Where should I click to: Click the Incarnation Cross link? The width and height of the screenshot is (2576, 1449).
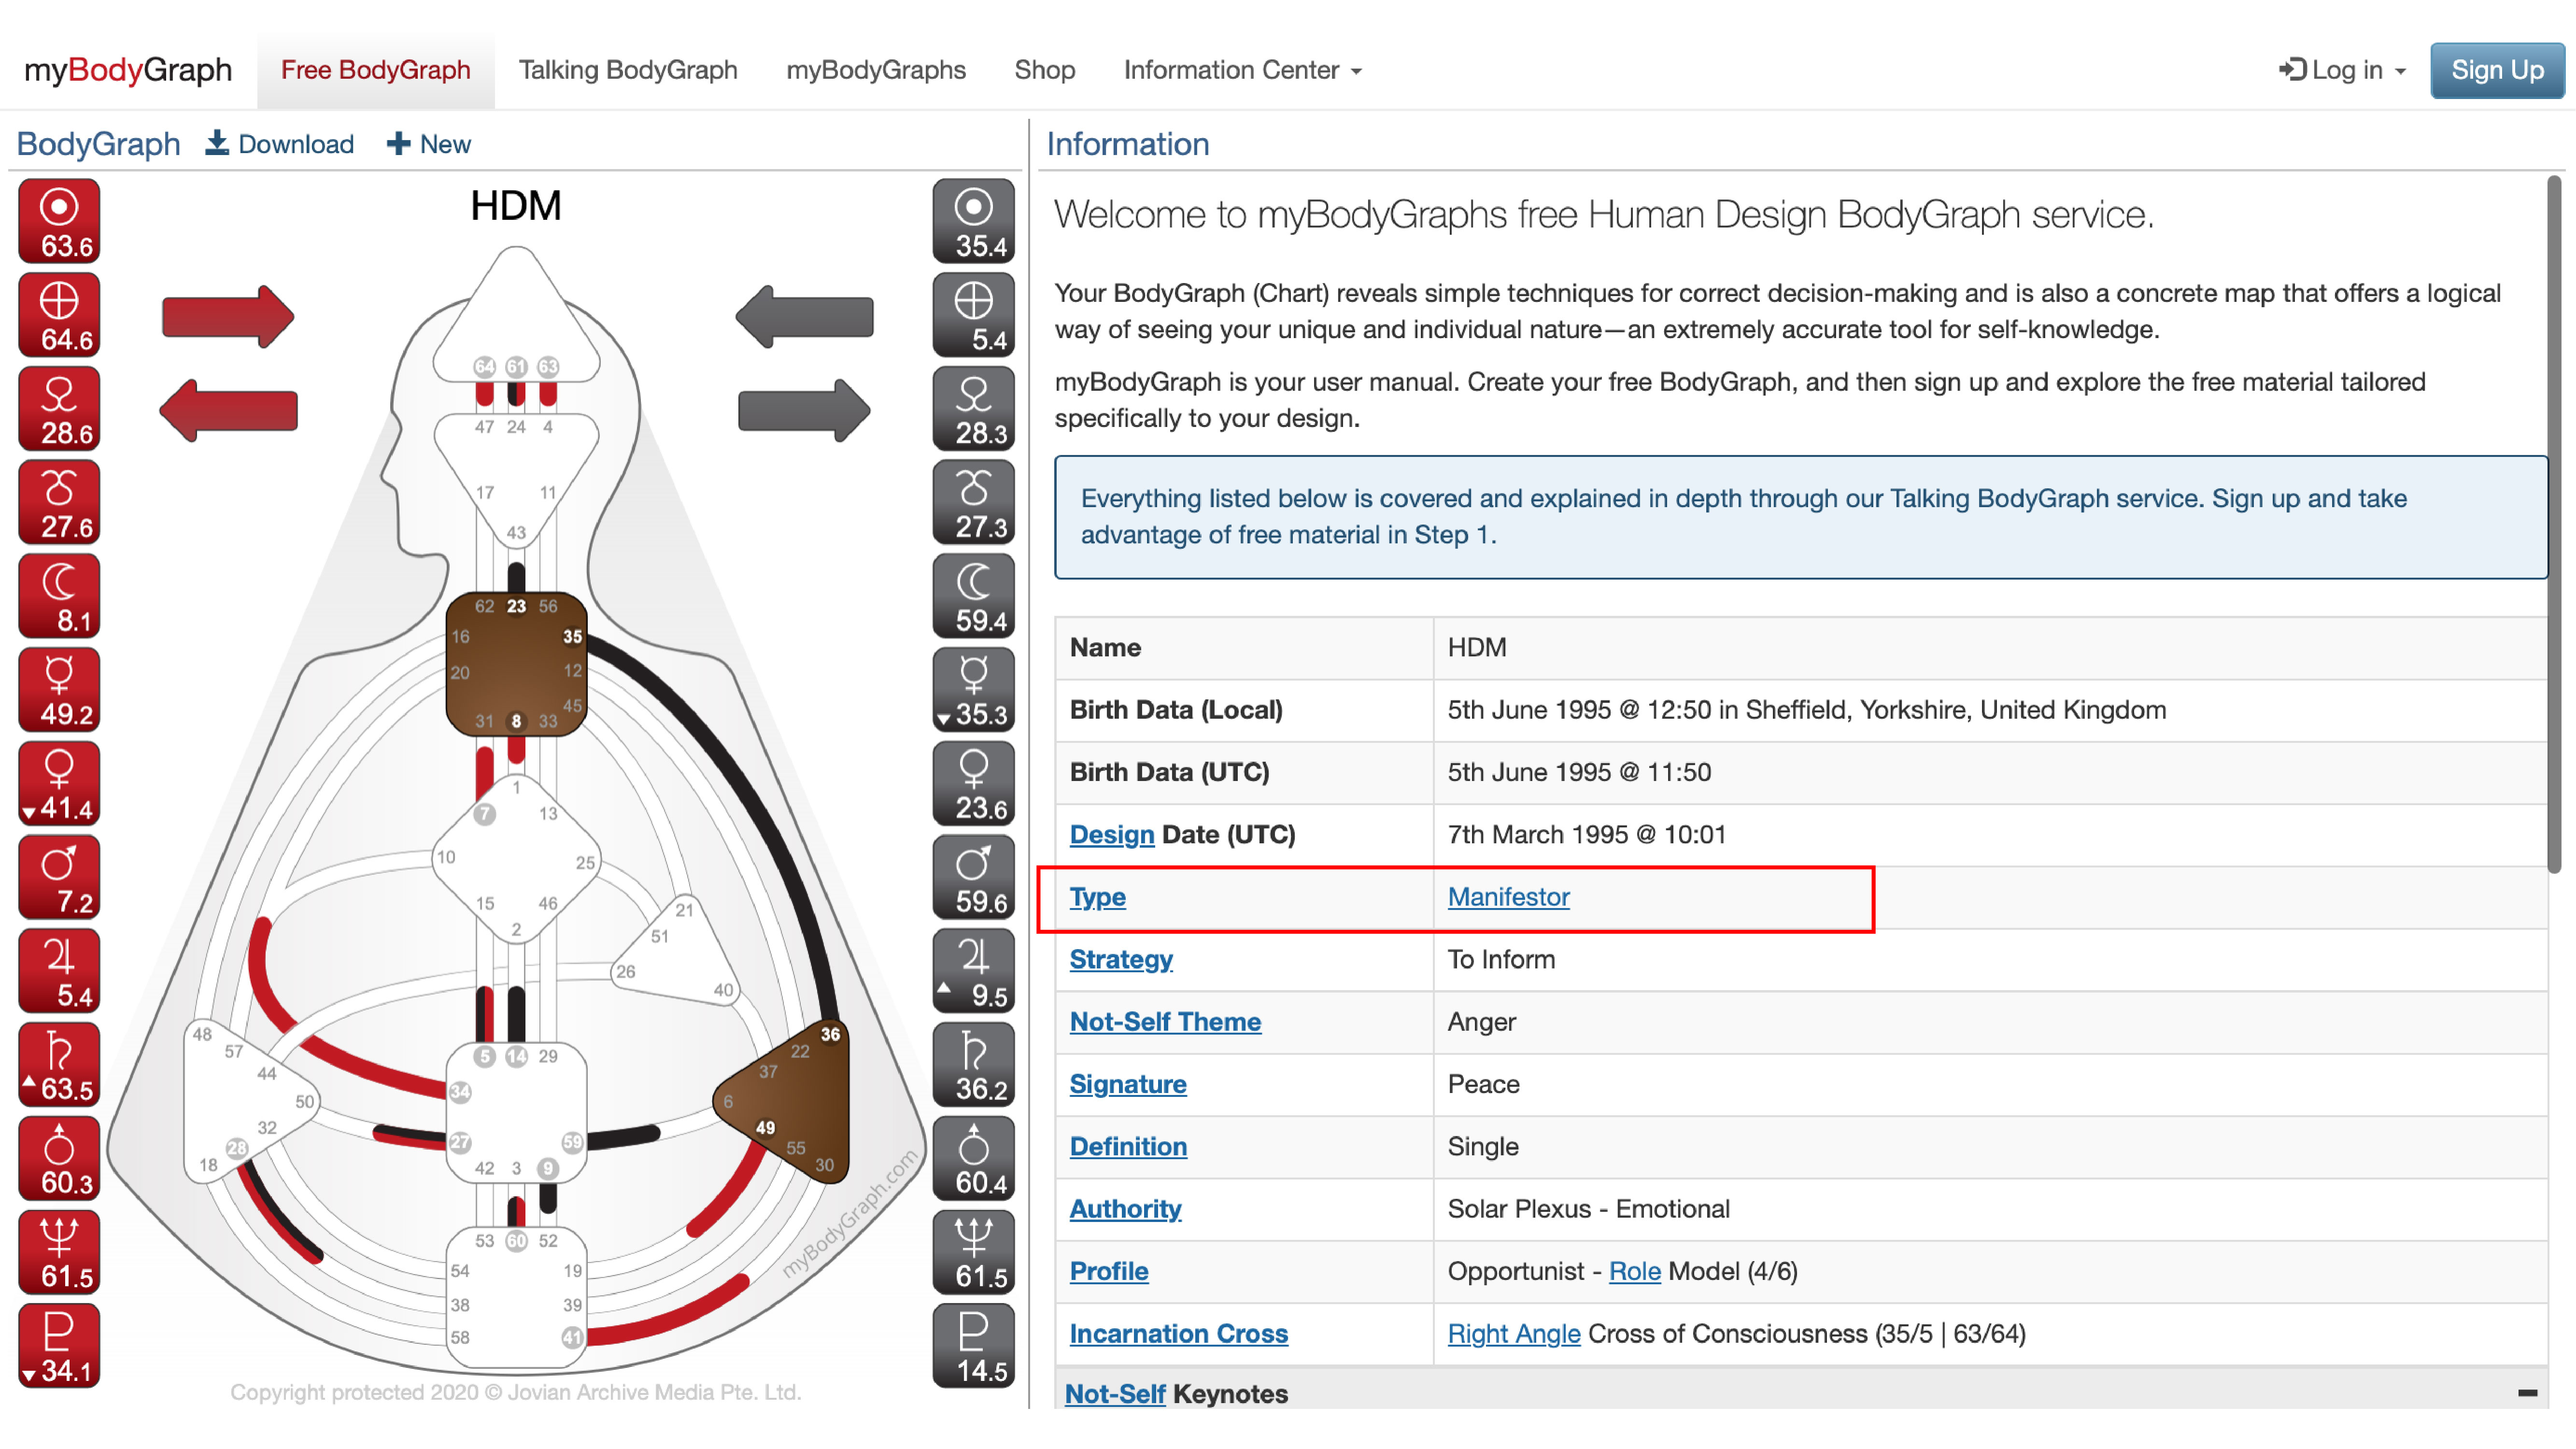click(1178, 1334)
